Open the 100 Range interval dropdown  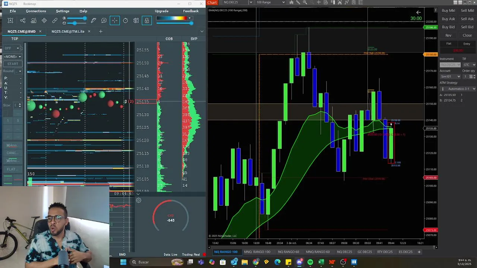click(284, 2)
